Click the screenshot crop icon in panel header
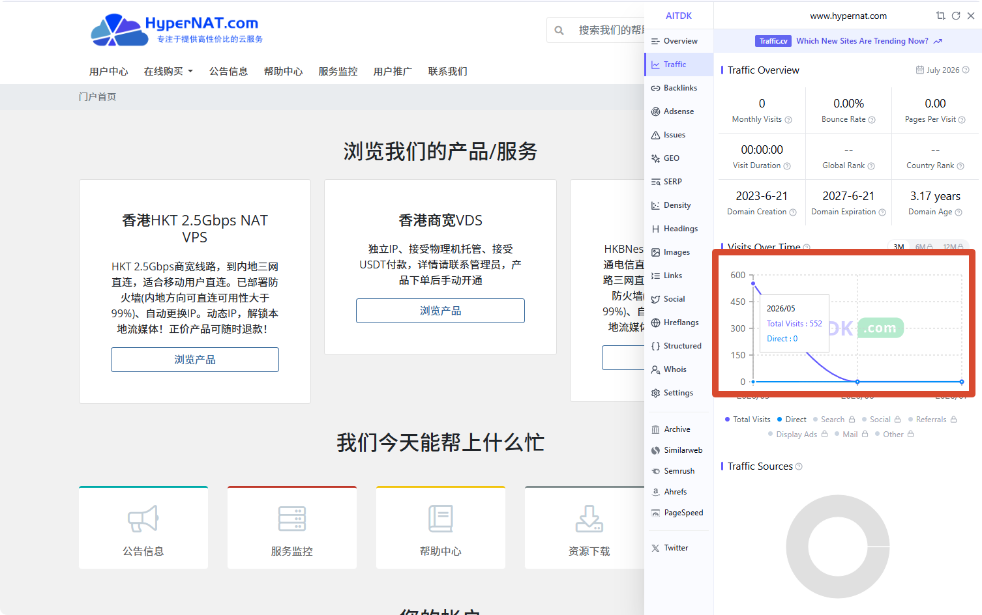The image size is (982, 615). [940, 16]
